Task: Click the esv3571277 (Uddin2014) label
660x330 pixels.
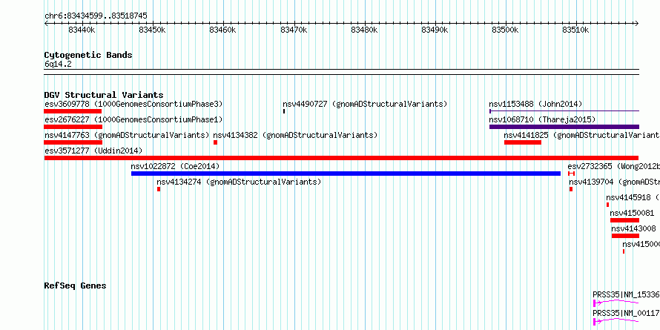Action: 93,151
